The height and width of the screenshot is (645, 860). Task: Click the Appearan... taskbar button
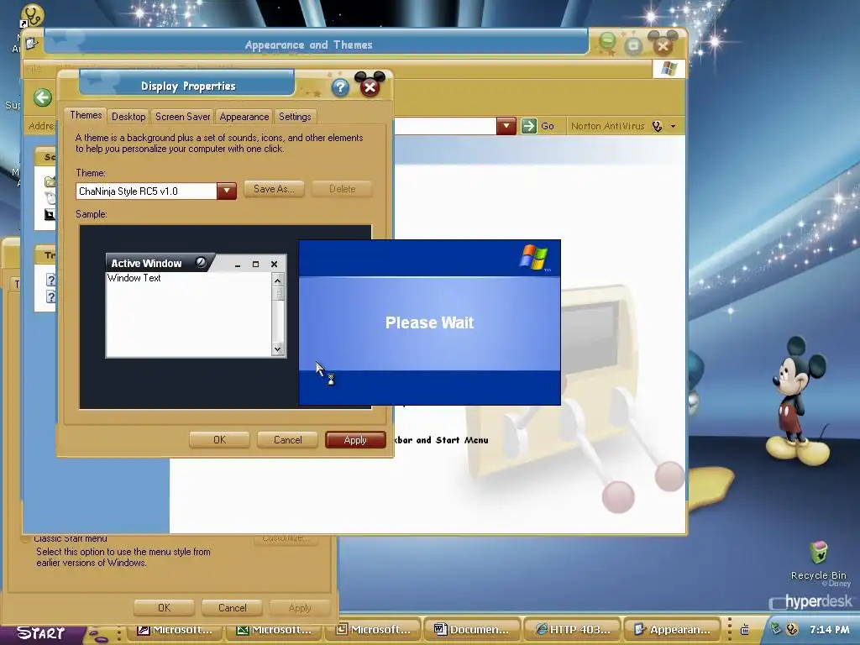click(674, 630)
